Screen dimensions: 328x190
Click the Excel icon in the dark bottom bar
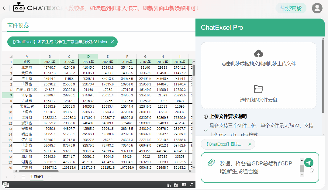[x=6, y=185]
